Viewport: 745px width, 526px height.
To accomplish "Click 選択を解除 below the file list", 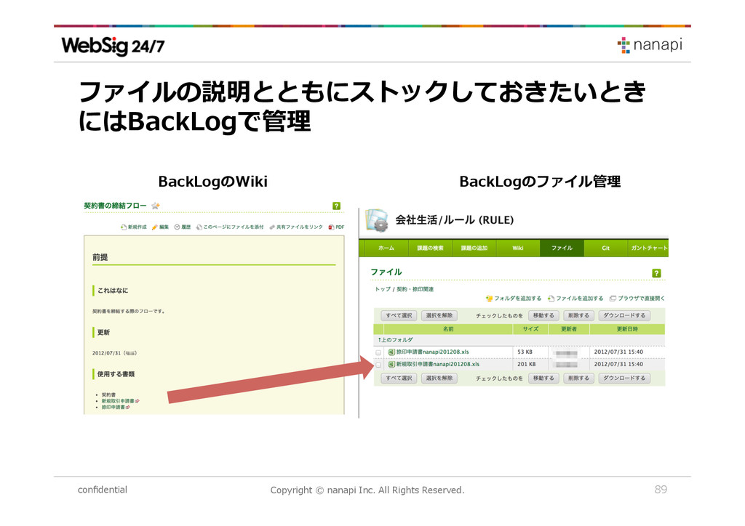I will click(439, 378).
